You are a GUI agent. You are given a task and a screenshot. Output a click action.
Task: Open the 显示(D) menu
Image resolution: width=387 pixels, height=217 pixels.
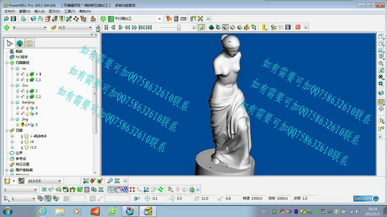click(54, 11)
